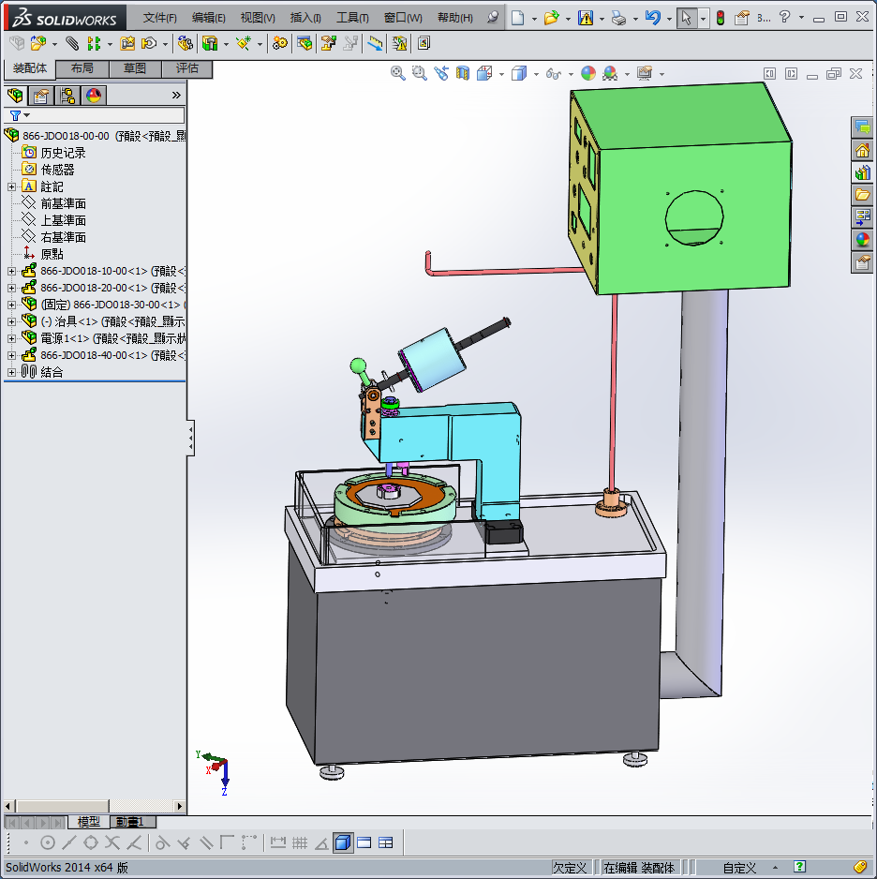Viewport: 877px width, 879px height.
Task: Expand the 結合 mates tree node
Action: [11, 372]
